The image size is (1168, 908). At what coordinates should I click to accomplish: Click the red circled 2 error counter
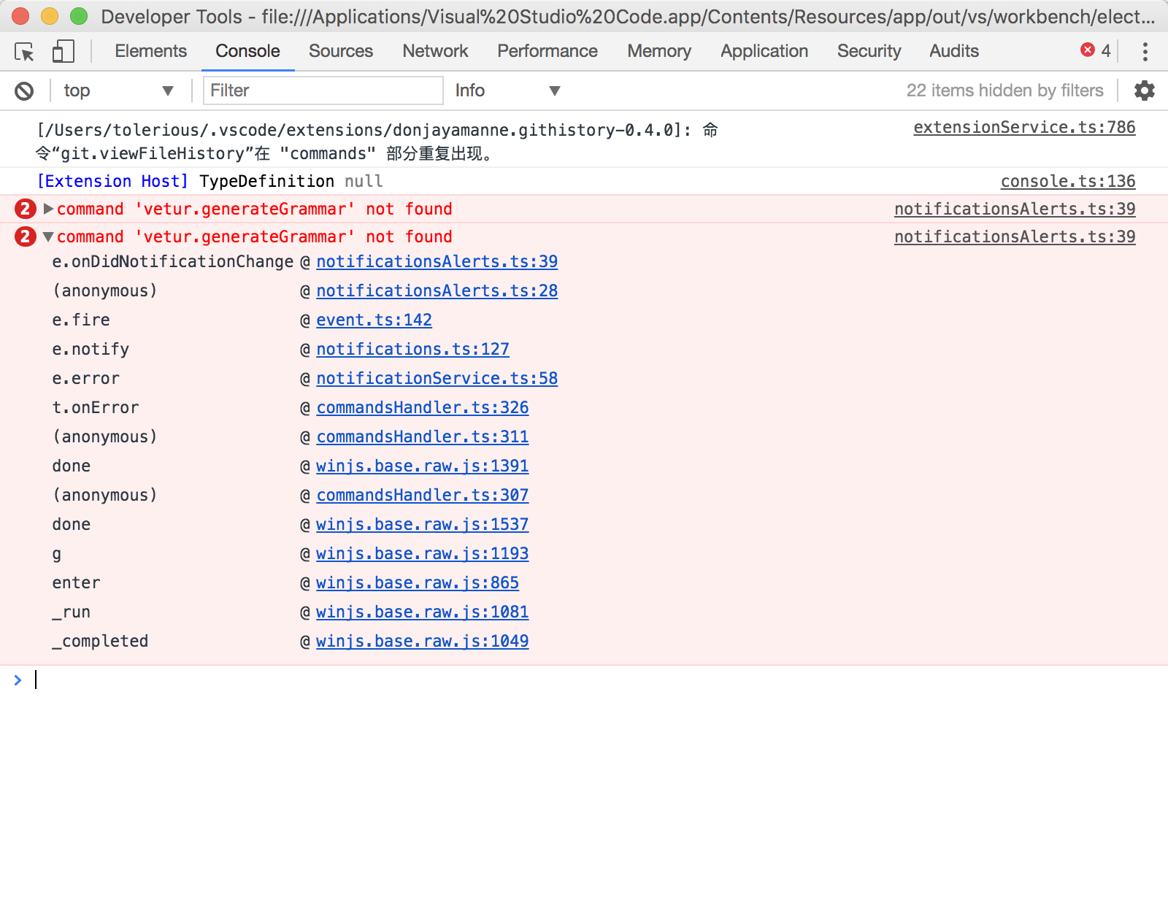(25, 209)
